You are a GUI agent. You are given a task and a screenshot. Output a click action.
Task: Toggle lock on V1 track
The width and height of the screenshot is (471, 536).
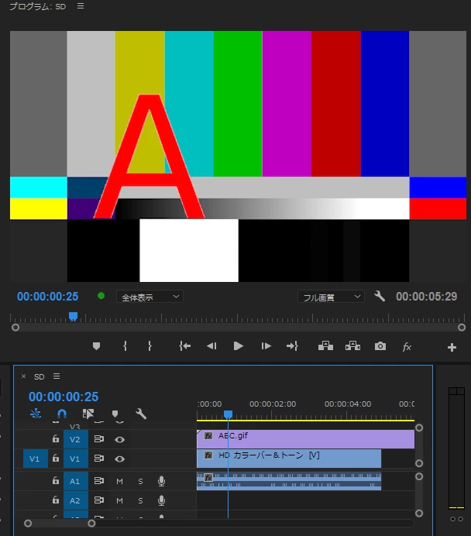click(x=55, y=458)
